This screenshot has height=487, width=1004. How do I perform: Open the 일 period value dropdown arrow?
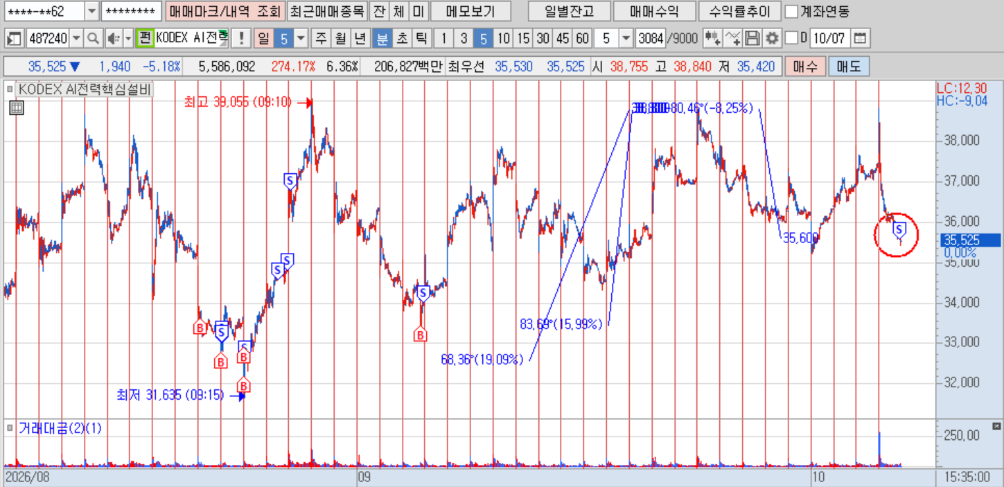[301, 38]
